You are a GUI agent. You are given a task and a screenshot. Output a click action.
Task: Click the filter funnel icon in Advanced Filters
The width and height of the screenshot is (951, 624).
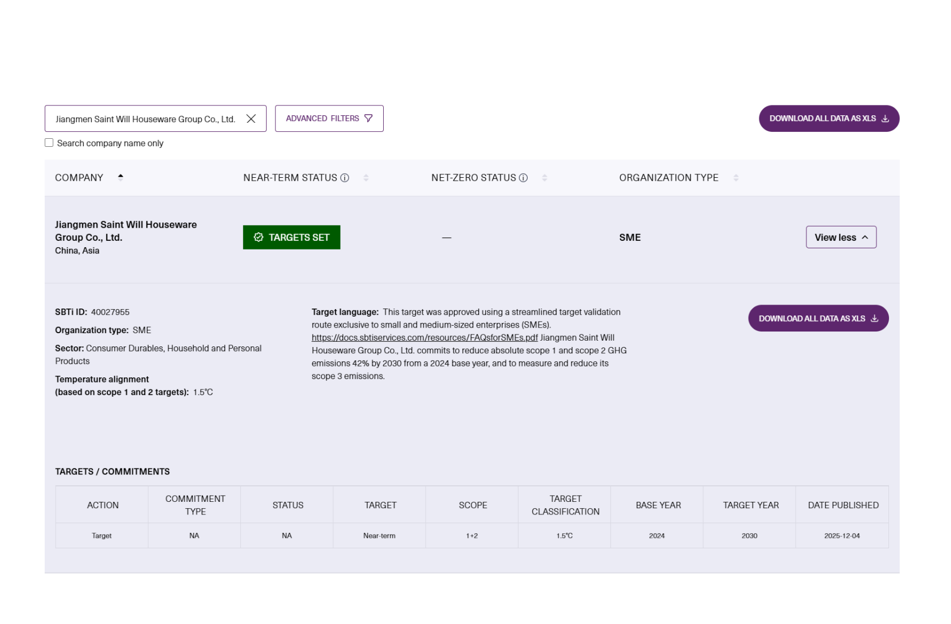[368, 119]
